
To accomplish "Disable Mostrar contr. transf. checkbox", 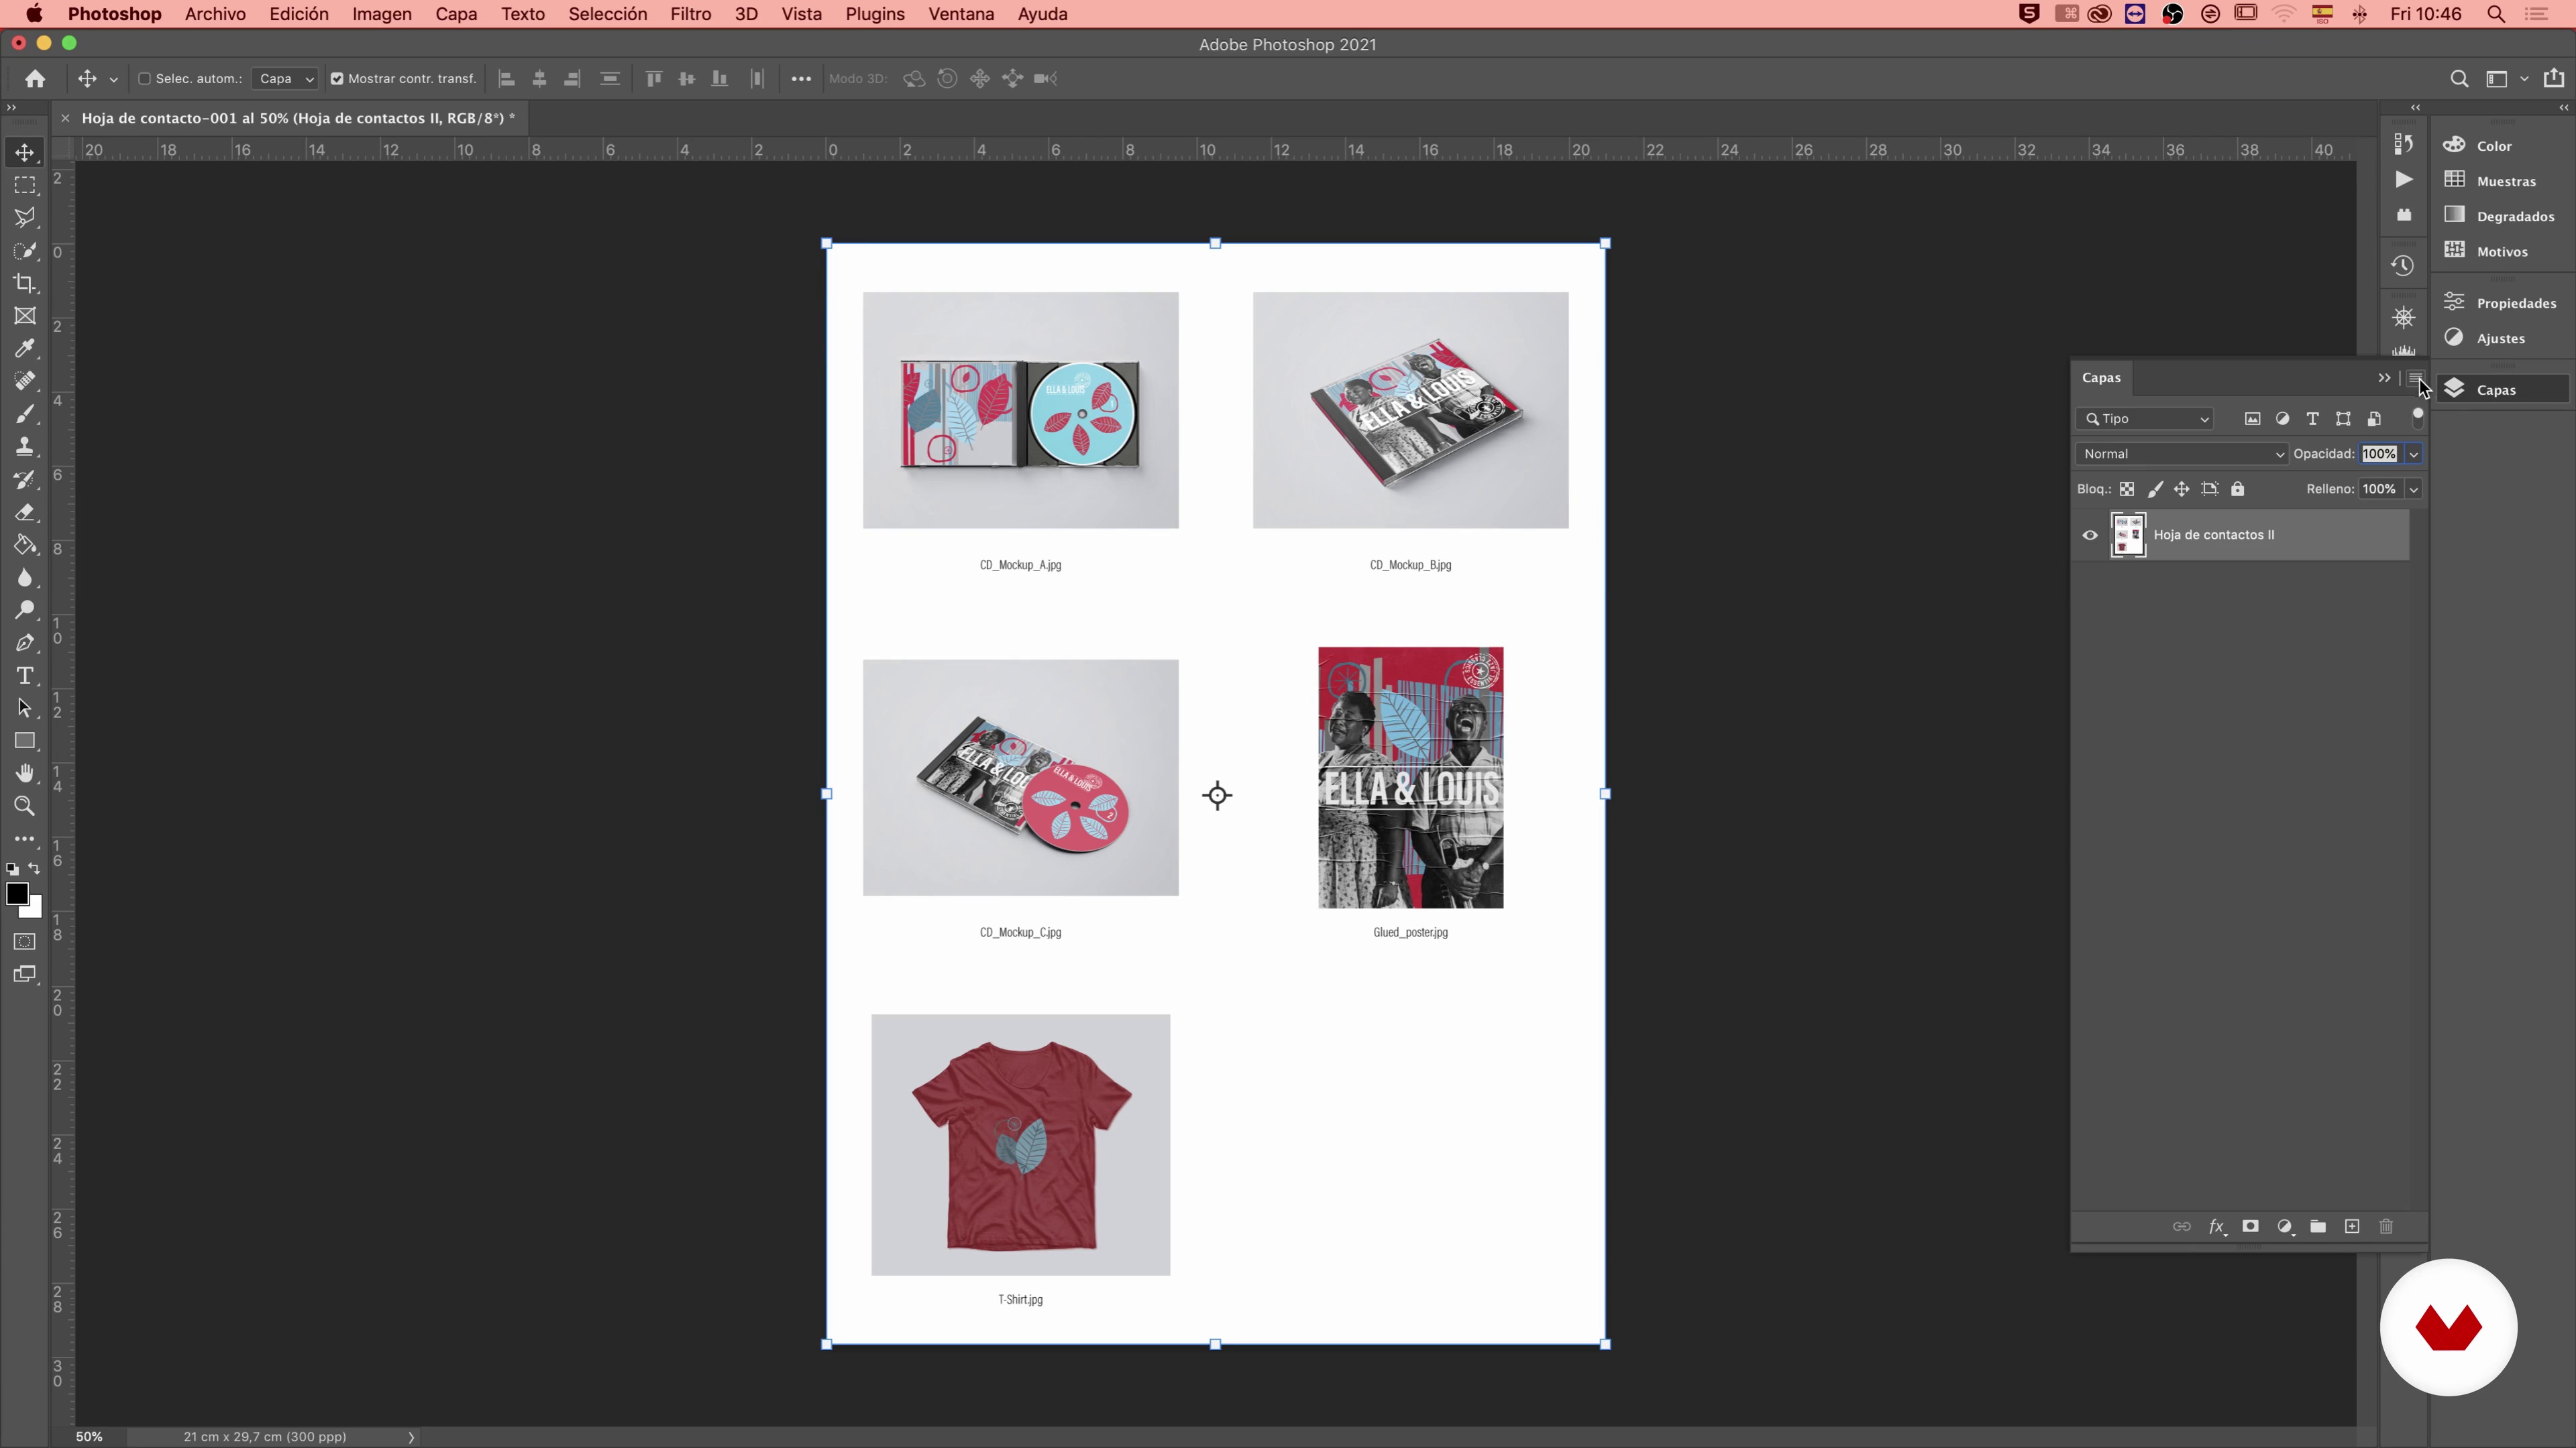I will 337,79.
